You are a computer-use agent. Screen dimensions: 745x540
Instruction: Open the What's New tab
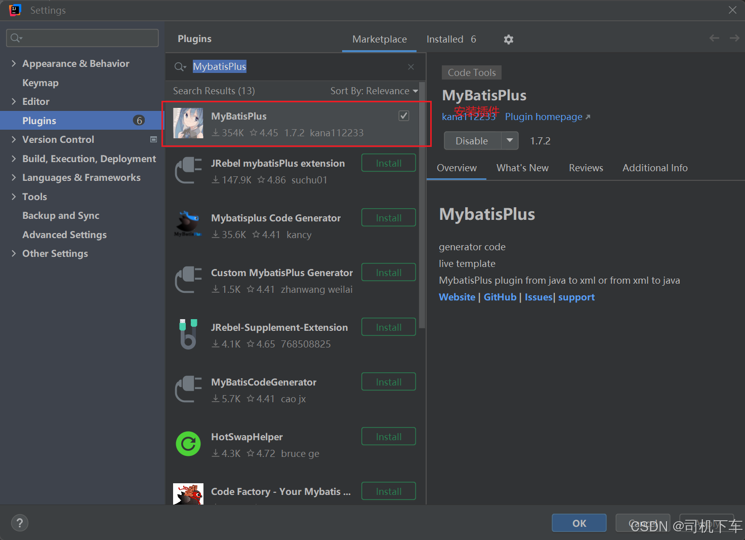click(522, 168)
